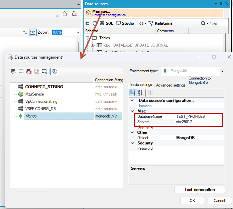
Task: Delete the selected data source icon
Action: point(29,72)
